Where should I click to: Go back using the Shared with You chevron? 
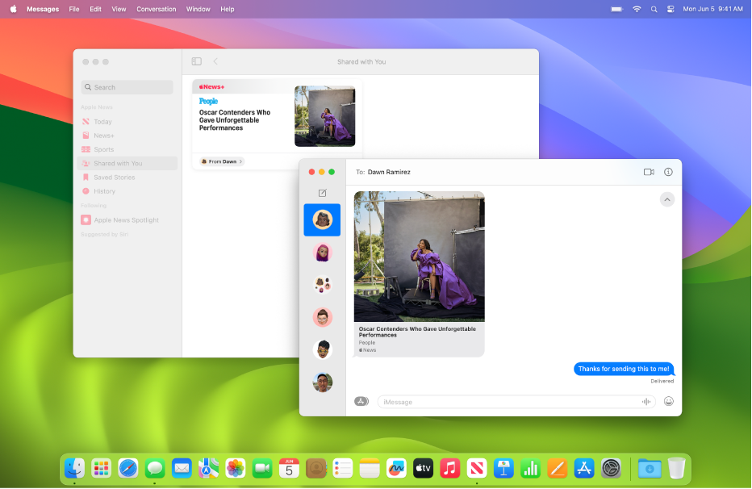click(x=215, y=61)
